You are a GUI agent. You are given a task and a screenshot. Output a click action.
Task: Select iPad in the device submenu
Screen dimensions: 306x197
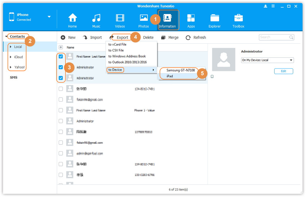(170, 76)
